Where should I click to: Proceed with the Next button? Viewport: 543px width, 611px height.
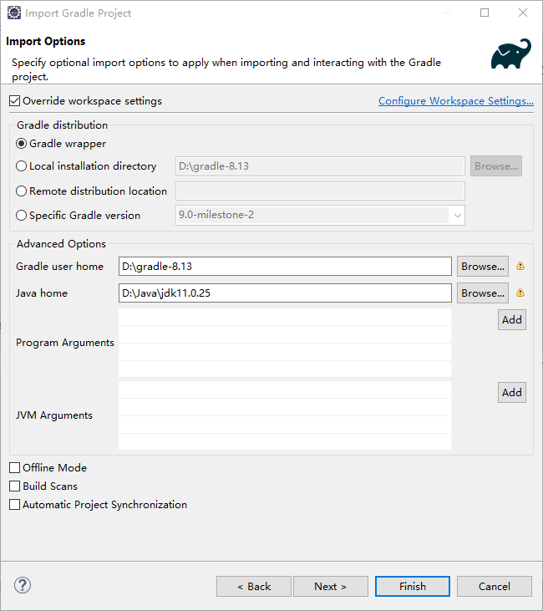[331, 587]
